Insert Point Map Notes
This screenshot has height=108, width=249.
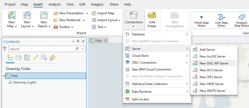tap(201, 20)
